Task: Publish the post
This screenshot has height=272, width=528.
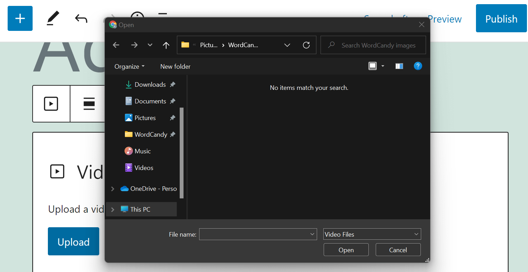Action: point(501,19)
